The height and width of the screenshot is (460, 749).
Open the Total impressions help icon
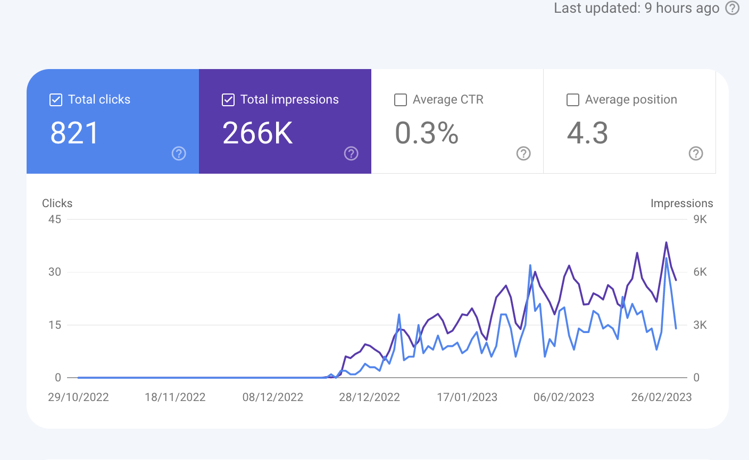click(x=351, y=154)
